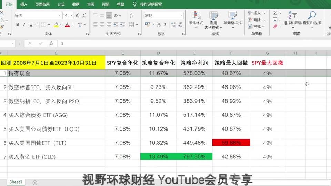Increase font size with large A icon

coord(77,15)
